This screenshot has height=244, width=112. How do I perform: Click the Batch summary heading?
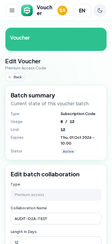(x=33, y=95)
